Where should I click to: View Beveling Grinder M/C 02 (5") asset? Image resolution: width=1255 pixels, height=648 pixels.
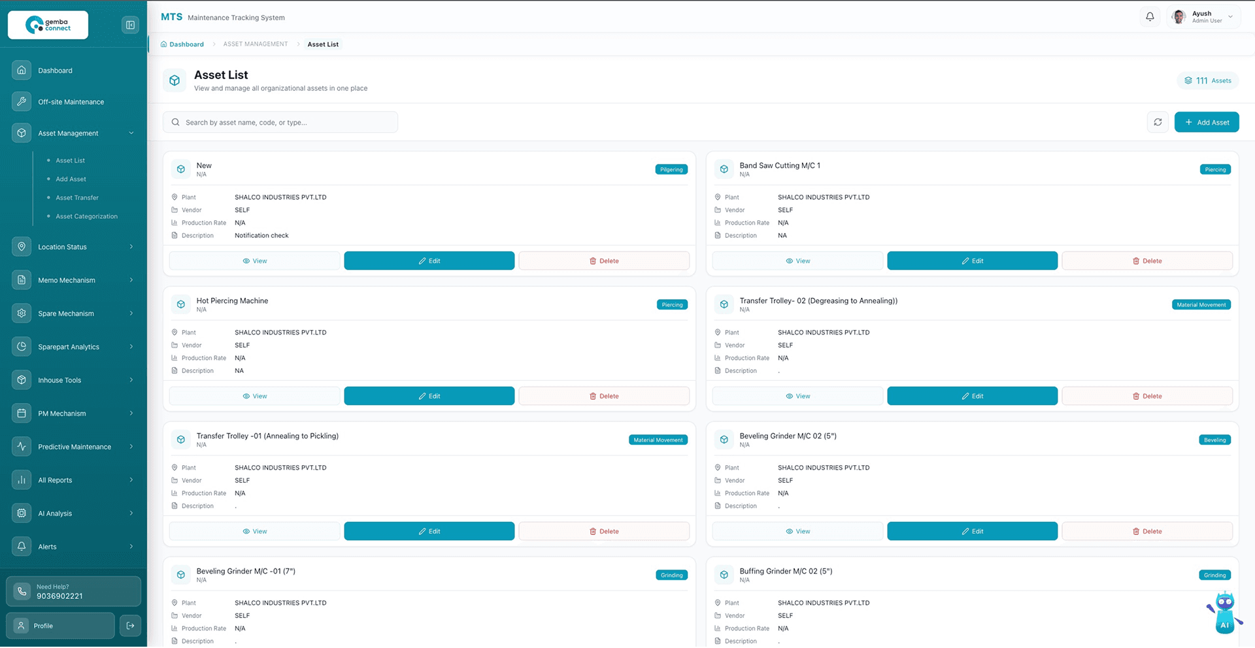point(797,532)
